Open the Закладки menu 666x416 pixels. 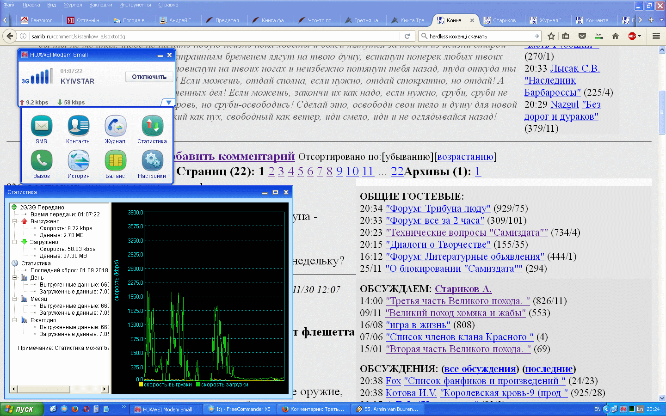coord(100,5)
